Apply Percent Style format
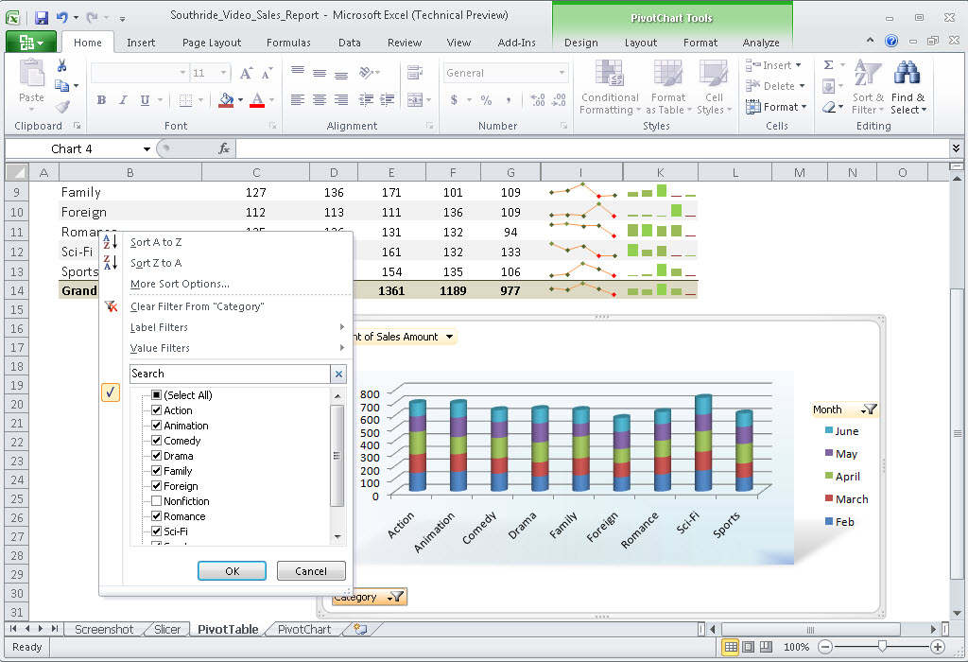 click(487, 100)
